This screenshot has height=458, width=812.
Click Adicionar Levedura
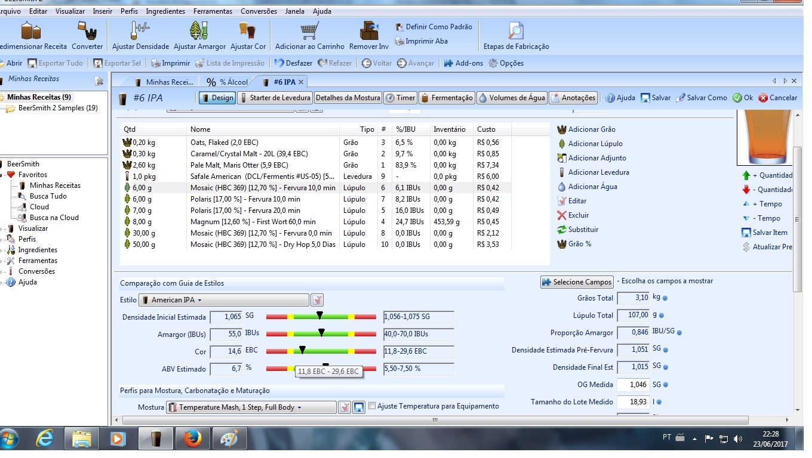(592, 172)
